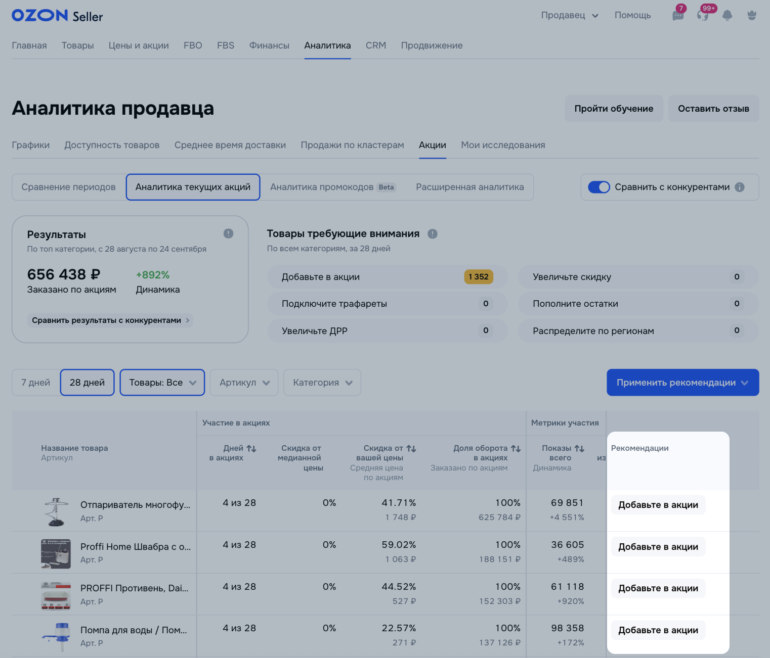Toggle the Сравнить с конкурентами switch
The height and width of the screenshot is (658, 770).
pyautogui.click(x=599, y=187)
